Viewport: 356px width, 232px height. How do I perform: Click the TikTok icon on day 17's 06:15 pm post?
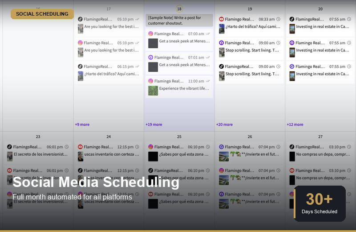coord(80,66)
